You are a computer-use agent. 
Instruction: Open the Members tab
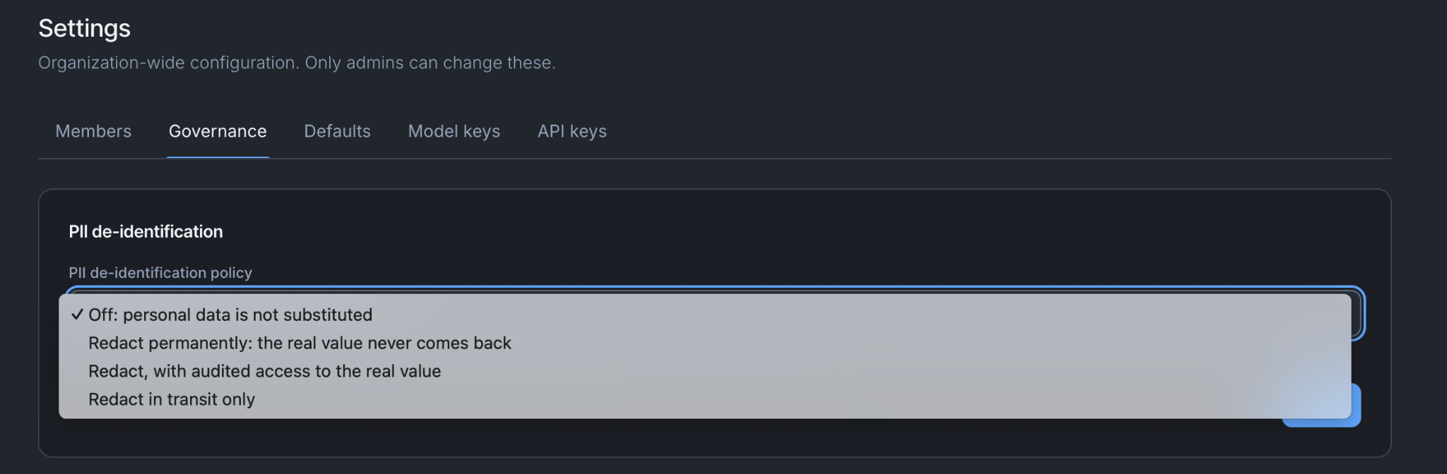[93, 131]
